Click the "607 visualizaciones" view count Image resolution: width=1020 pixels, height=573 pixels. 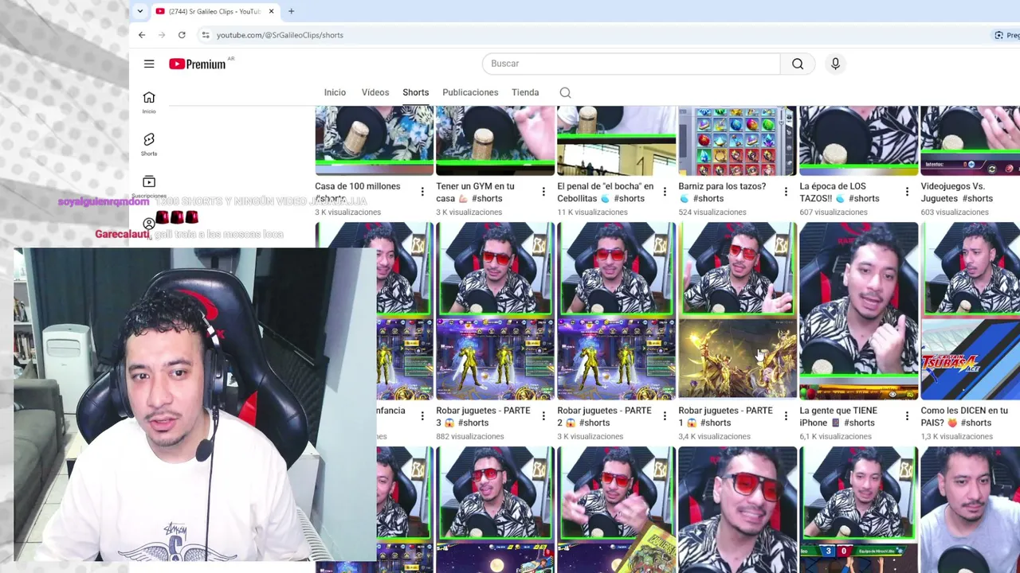click(x=834, y=212)
